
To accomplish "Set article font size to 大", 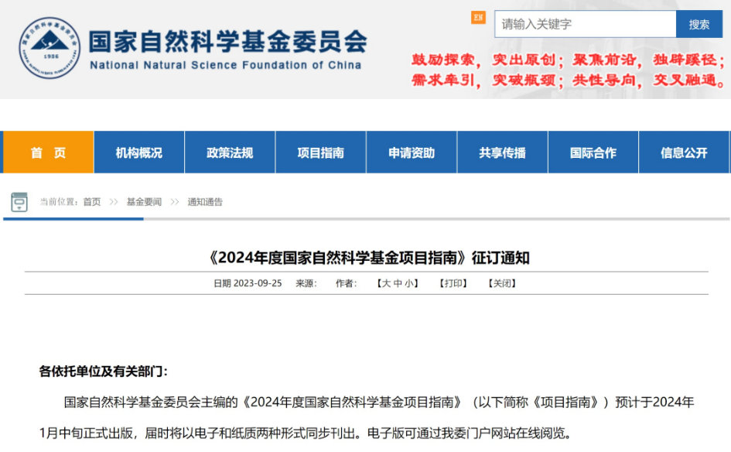I will [387, 283].
